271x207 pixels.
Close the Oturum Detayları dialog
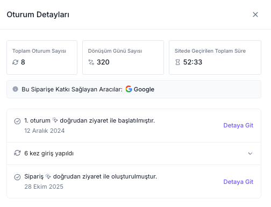click(255, 15)
